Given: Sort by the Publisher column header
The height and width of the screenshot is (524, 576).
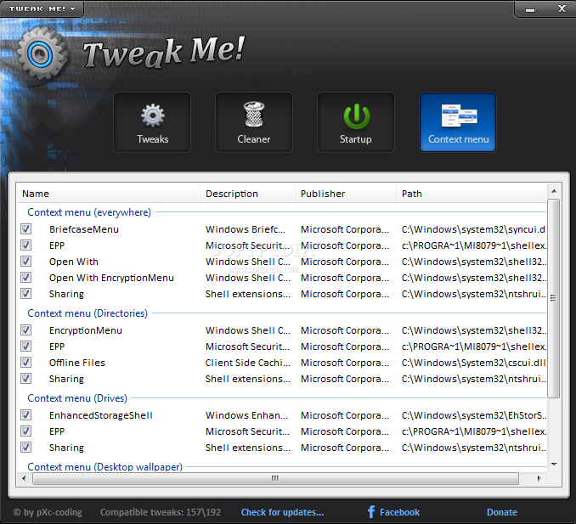Looking at the screenshot, I should [346, 194].
